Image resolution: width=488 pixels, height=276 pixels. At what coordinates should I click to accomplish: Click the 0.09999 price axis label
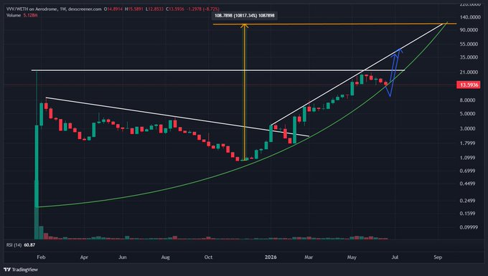(469, 227)
